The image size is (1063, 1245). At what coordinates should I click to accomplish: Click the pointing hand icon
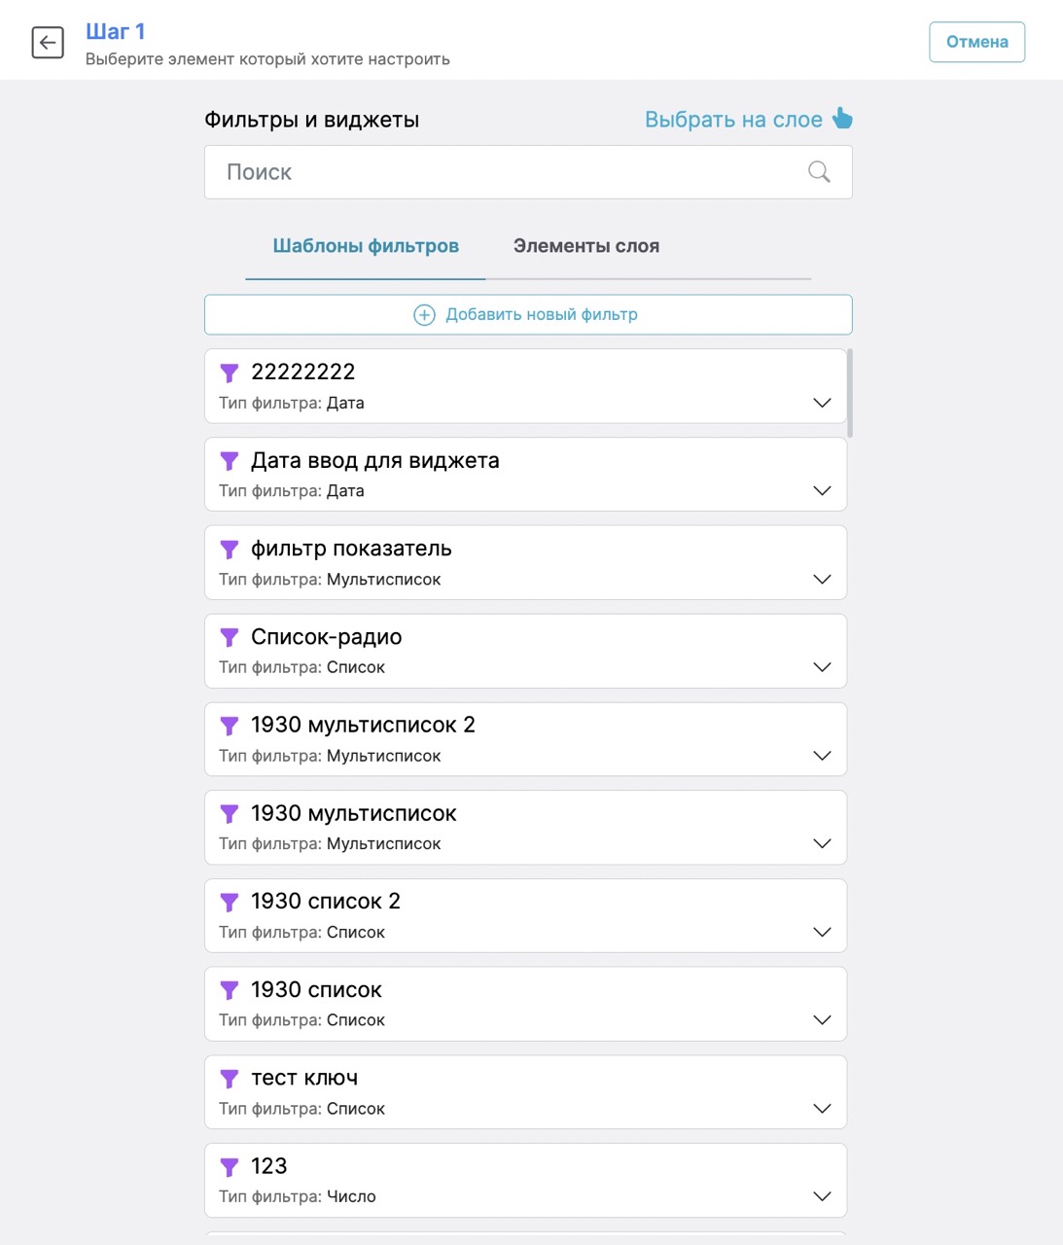pos(842,119)
